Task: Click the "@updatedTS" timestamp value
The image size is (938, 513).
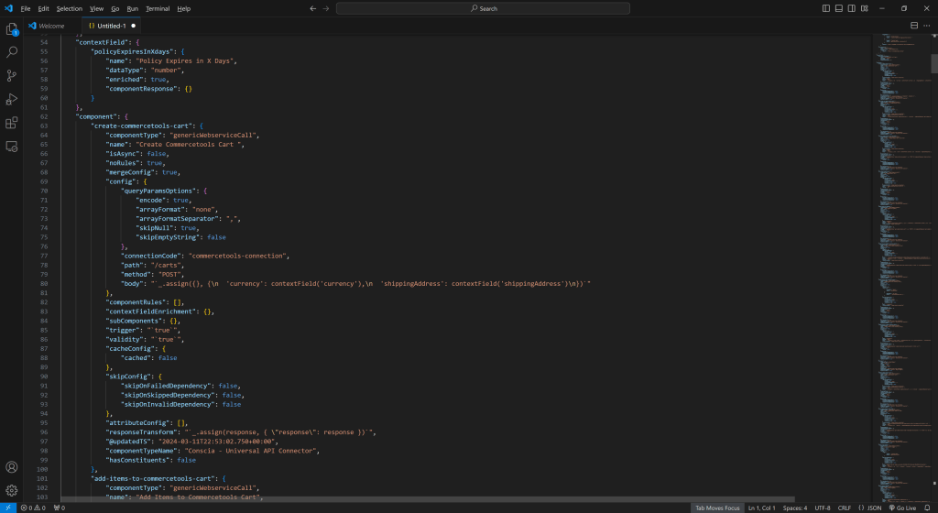Action: pos(216,442)
